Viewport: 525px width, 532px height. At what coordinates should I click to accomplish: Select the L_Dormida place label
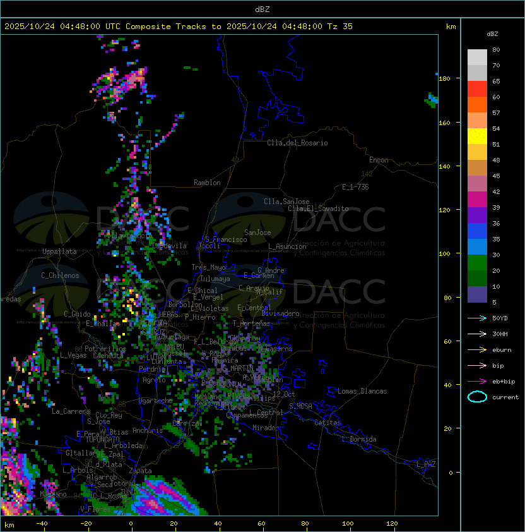click(359, 439)
